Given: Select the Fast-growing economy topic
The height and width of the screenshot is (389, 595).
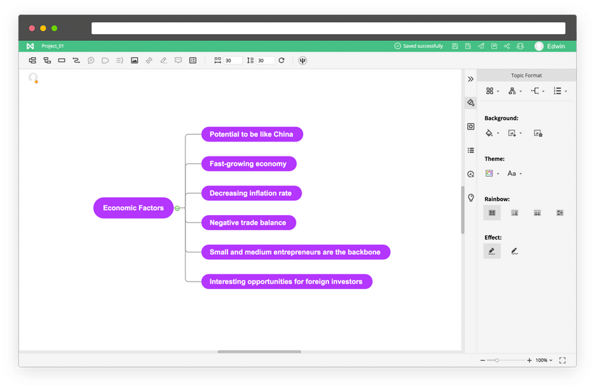Looking at the screenshot, I should pyautogui.click(x=249, y=164).
